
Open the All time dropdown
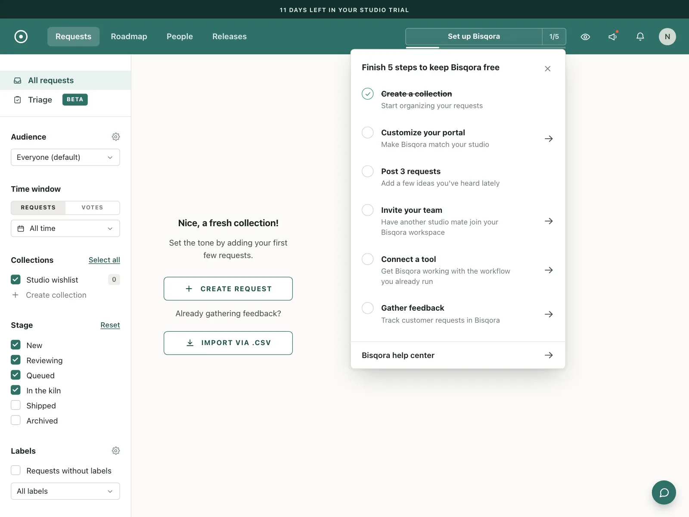(65, 228)
